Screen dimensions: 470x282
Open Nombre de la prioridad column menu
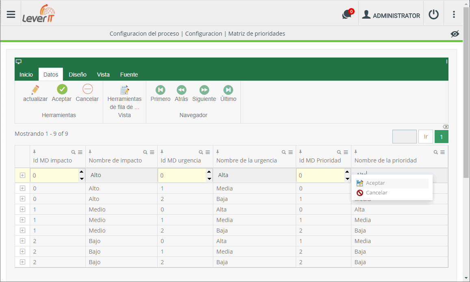(x=442, y=152)
